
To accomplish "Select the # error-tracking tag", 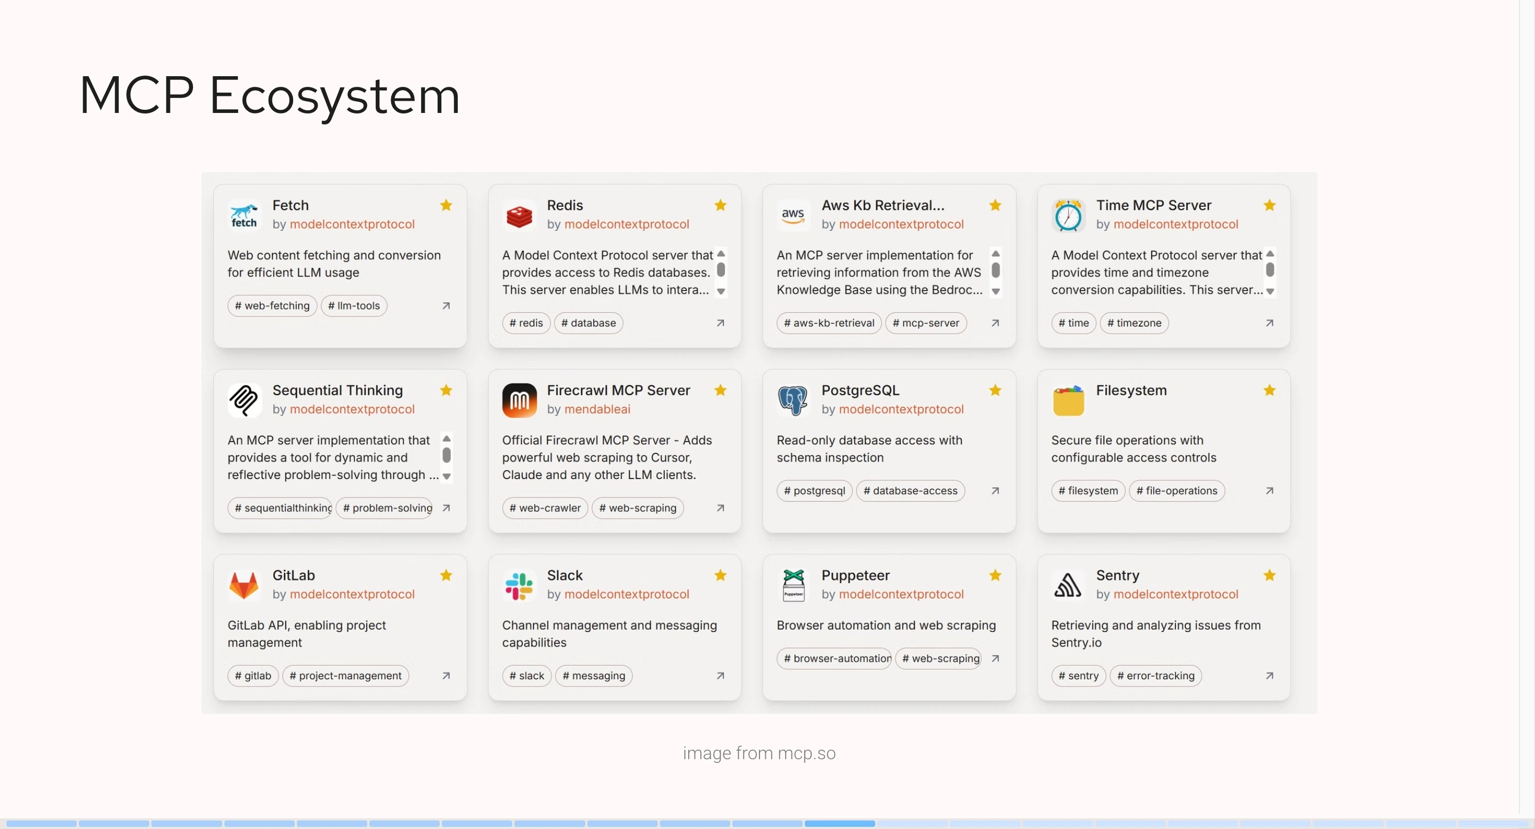I will 1156,676.
